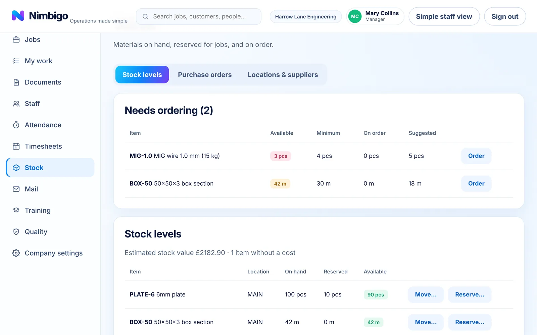
Task: Click the Needs ordering (2) heading
Action: click(169, 111)
